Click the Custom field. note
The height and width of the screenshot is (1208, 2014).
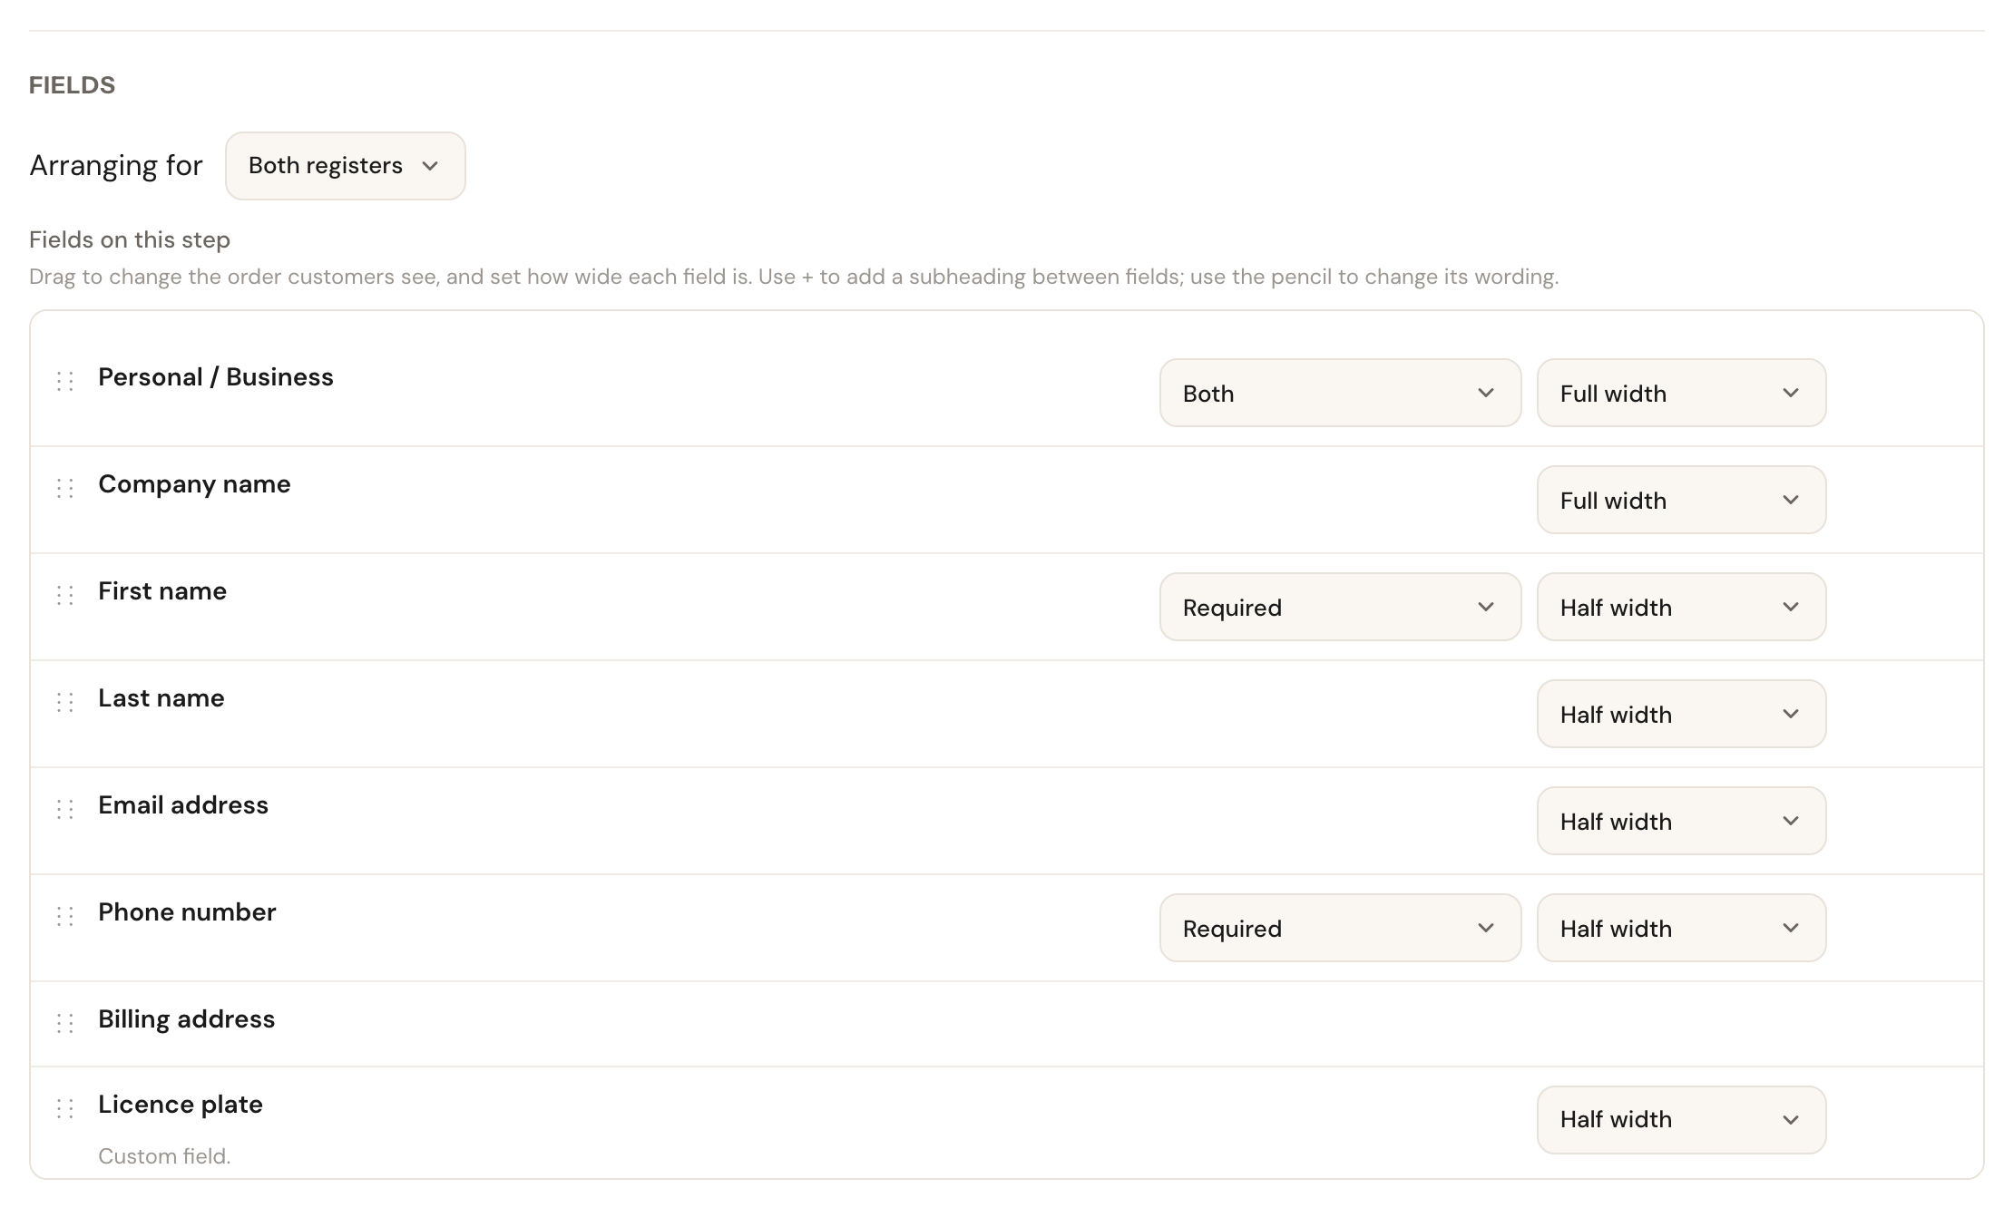164,1156
